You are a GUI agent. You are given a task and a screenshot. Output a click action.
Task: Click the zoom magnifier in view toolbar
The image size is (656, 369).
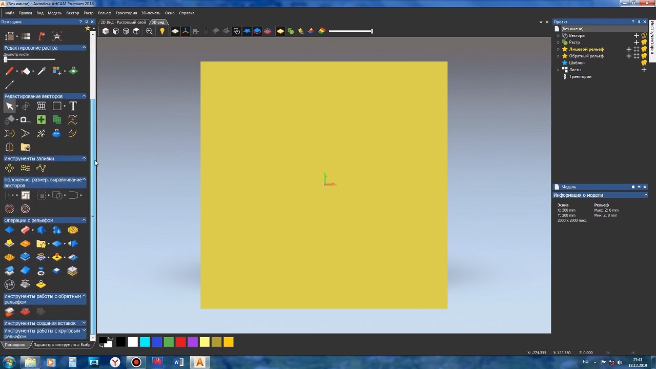(x=149, y=31)
